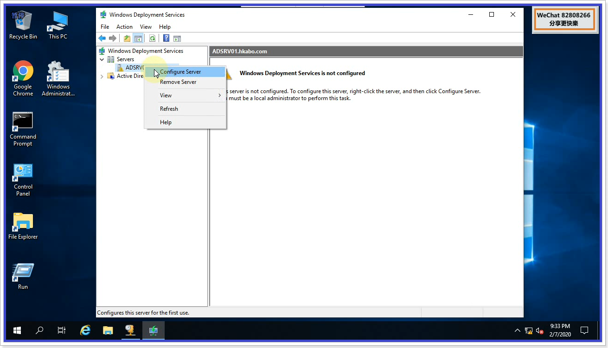Viewport: 608px width, 348px height.
Task: Open the View menu in menu bar
Action: (146, 27)
